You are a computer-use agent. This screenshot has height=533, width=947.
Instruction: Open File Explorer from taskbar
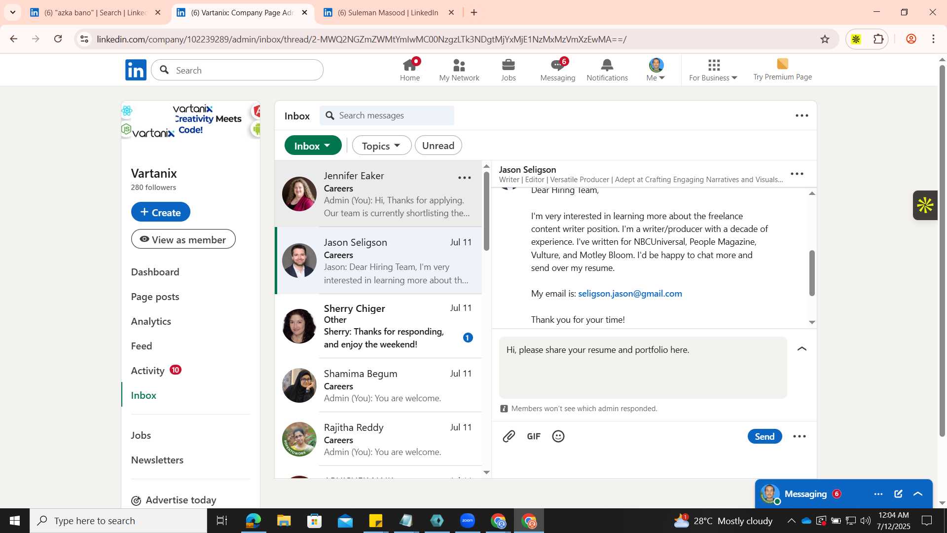click(x=284, y=521)
